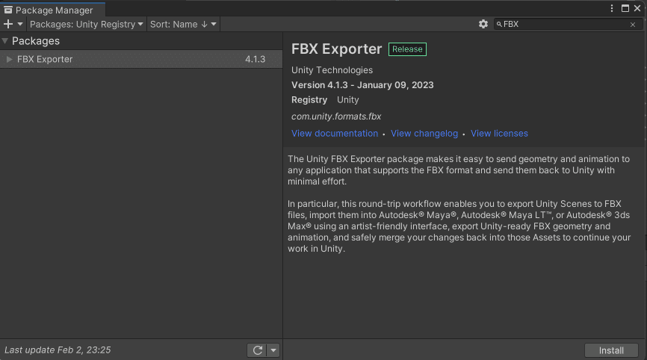Image resolution: width=647 pixels, height=360 pixels.
Task: Open the Packages: Unity Registry dropdown
Action: (x=87, y=24)
